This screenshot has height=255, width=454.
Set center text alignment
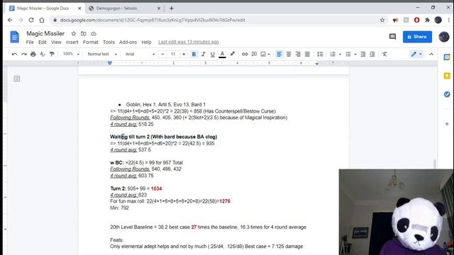click(289, 54)
